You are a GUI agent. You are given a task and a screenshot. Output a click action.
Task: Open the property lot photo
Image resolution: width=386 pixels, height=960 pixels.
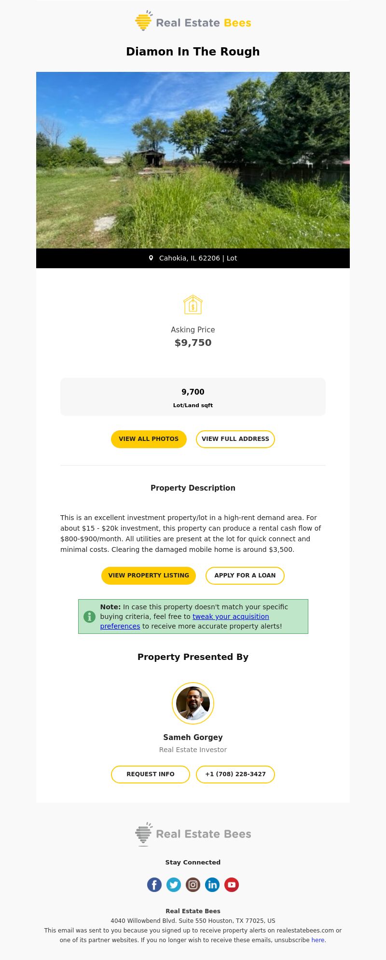pos(193,160)
